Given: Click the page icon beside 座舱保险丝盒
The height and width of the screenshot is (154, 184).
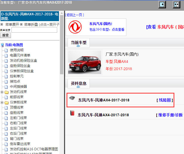Looking at the screenshot, I should click(x=6, y=66).
